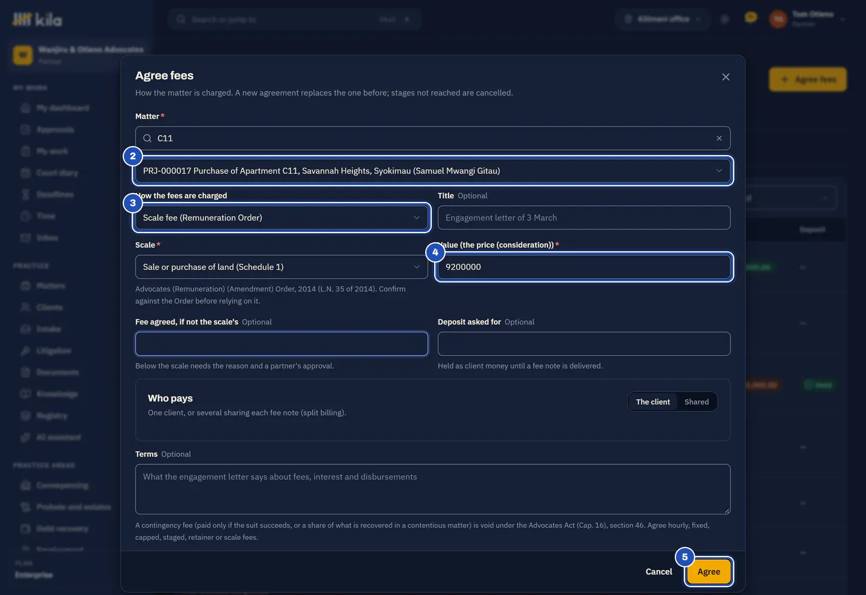This screenshot has height=595, width=866.
Task: Focus the Deposit asked for field
Action: [x=584, y=344]
